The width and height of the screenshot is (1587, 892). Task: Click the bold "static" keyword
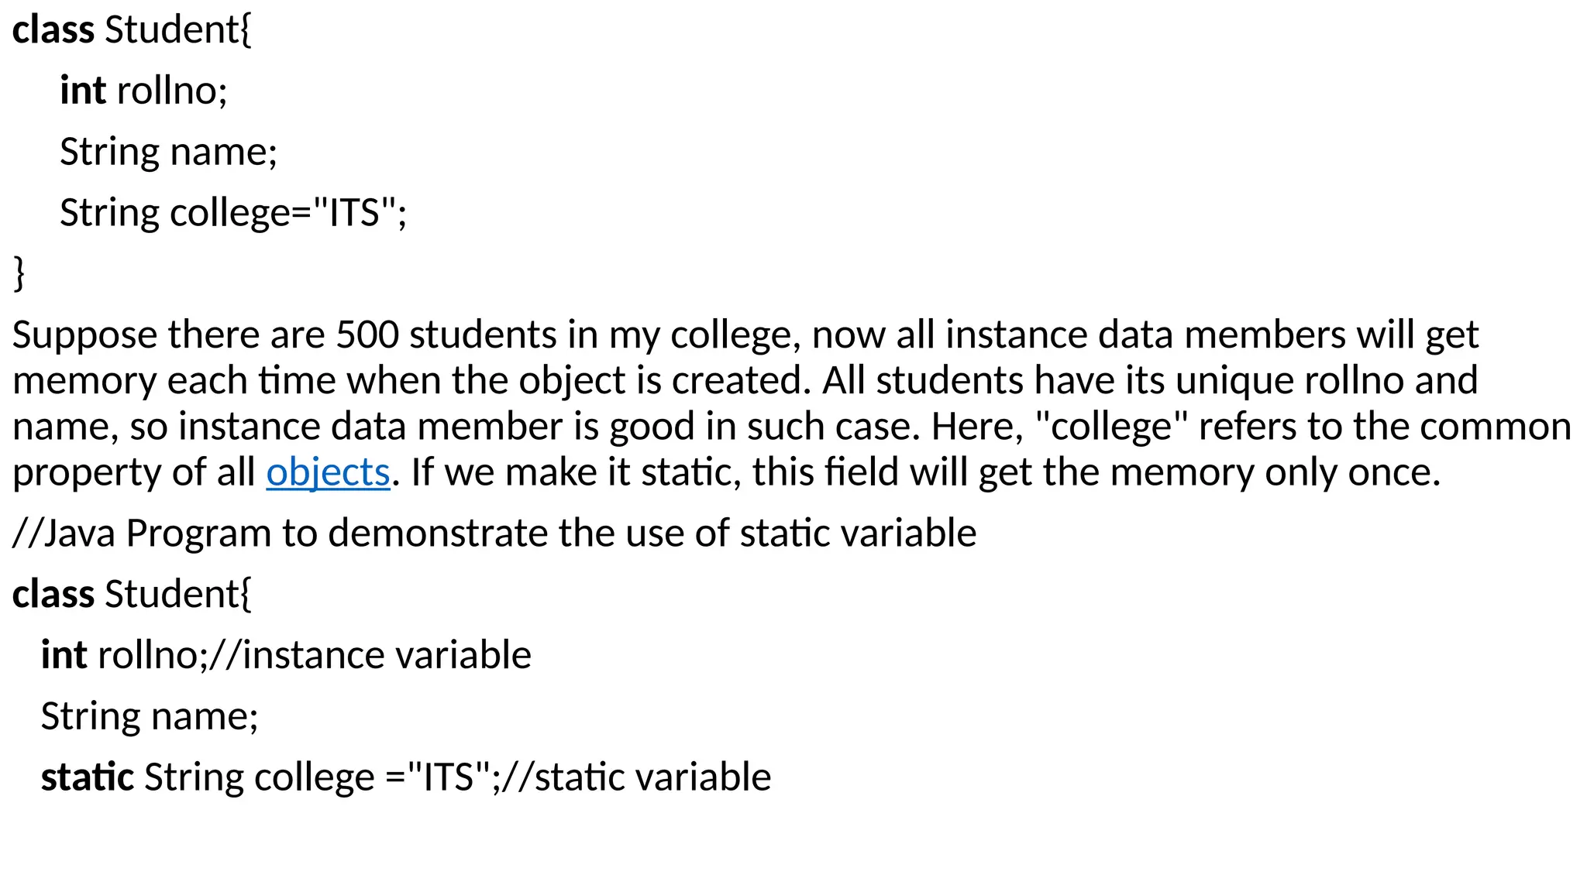pyautogui.click(x=87, y=777)
